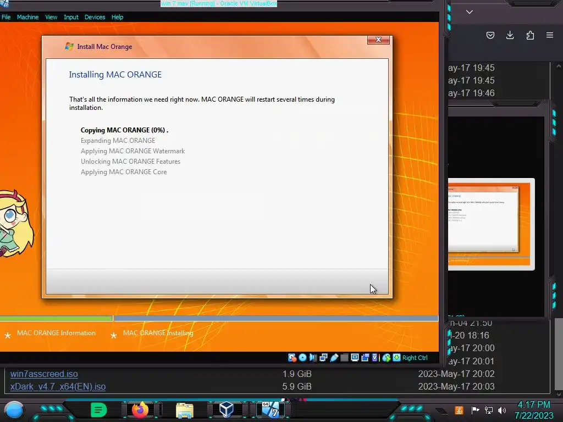Image resolution: width=563 pixels, height=422 pixels.
Task: Open the Firefox extensions puzzle icon
Action: click(530, 35)
